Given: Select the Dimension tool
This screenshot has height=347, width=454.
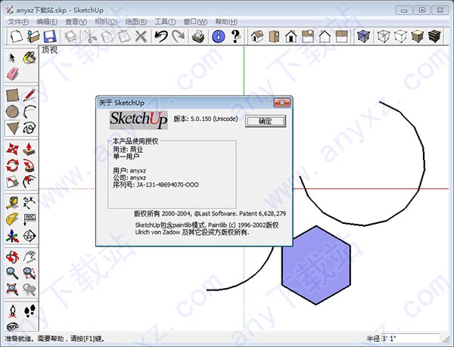Looking at the screenshot, I should coord(30,203).
